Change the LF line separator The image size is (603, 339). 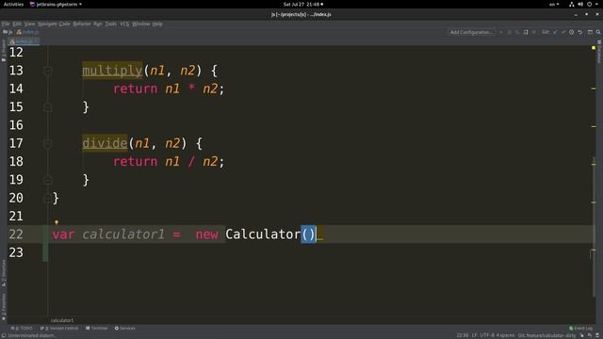(475, 335)
